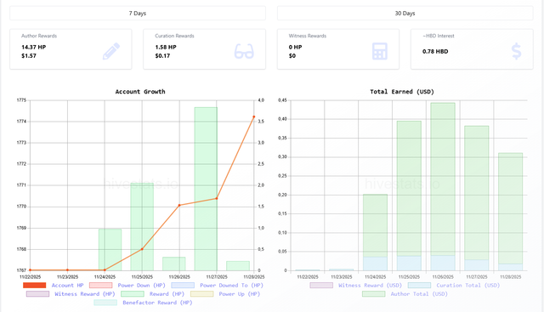544x312 pixels.
Task: Toggle Reward (HP) legend swatch
Action: point(133,294)
